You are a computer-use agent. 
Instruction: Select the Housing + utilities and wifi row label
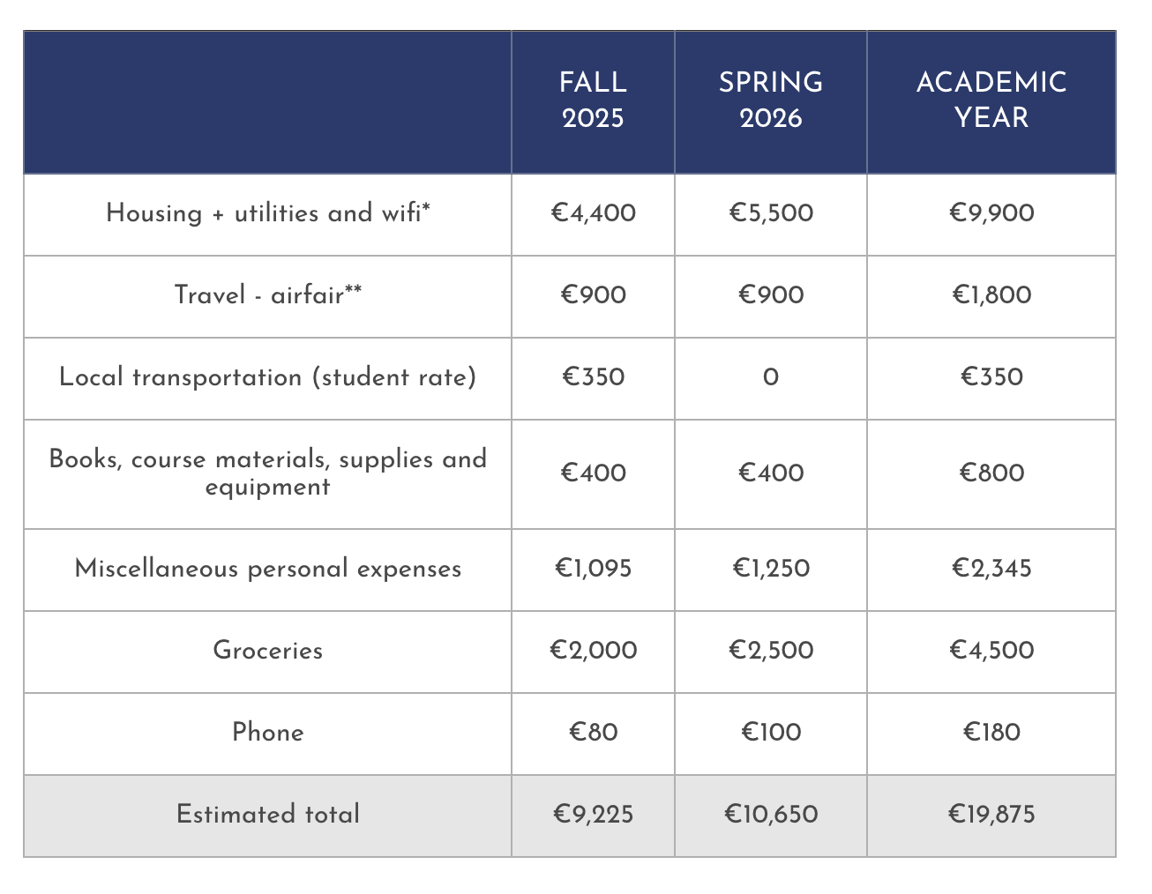coord(267,213)
